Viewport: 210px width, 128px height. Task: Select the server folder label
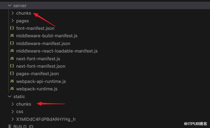[20, 6]
